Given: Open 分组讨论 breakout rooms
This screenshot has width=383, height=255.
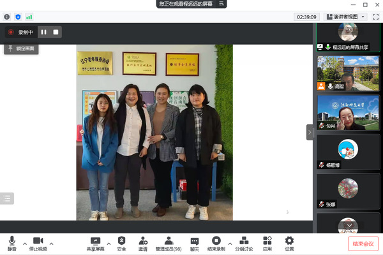Looking at the screenshot, I should pyautogui.click(x=244, y=244).
